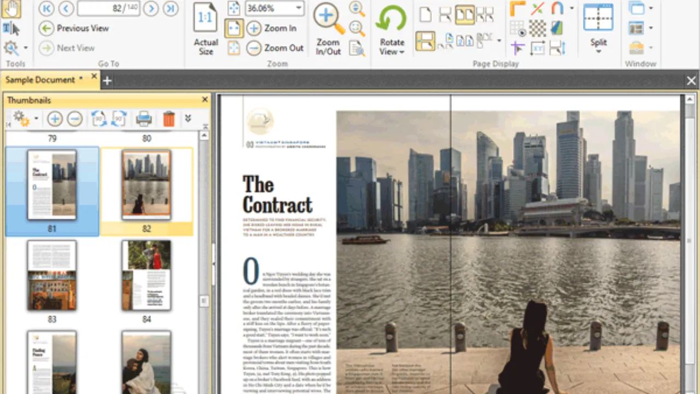The height and width of the screenshot is (394, 700).
Task: Select the marquee Zoom tool
Action: (x=357, y=28)
